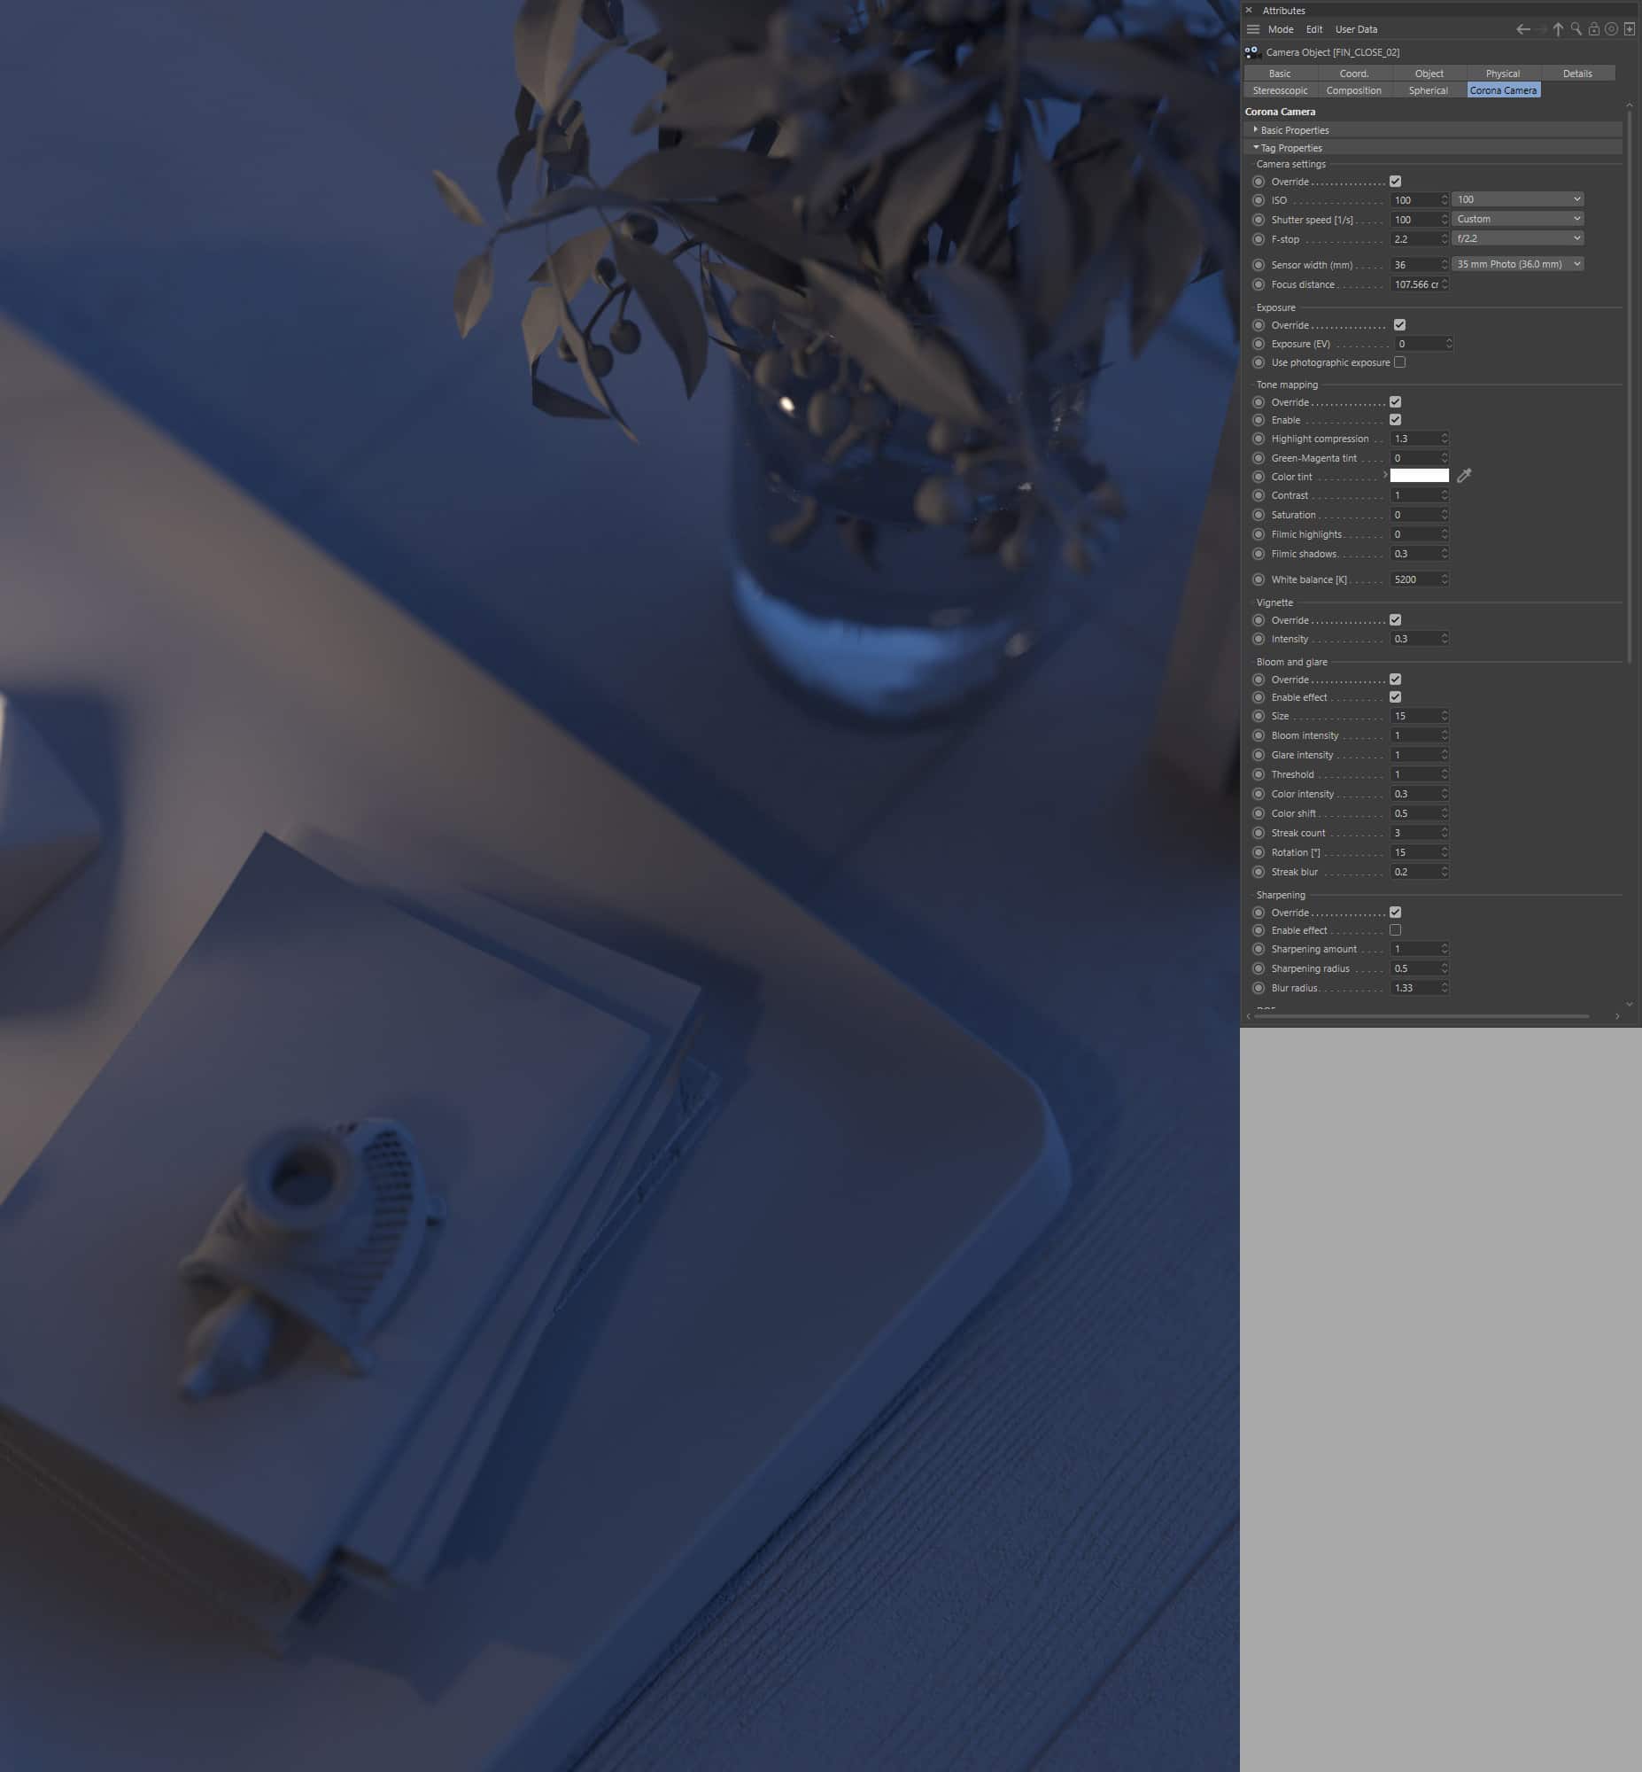Viewport: 1642px width, 1772px height.
Task: Enable Use photographic exposure checkbox
Action: click(1399, 362)
